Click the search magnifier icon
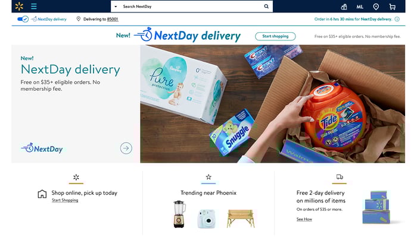Image resolution: width=417 pixels, height=247 pixels. coord(266,7)
